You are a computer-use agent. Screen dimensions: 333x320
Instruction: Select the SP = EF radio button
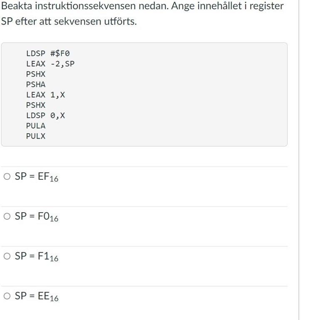[x=7, y=176]
